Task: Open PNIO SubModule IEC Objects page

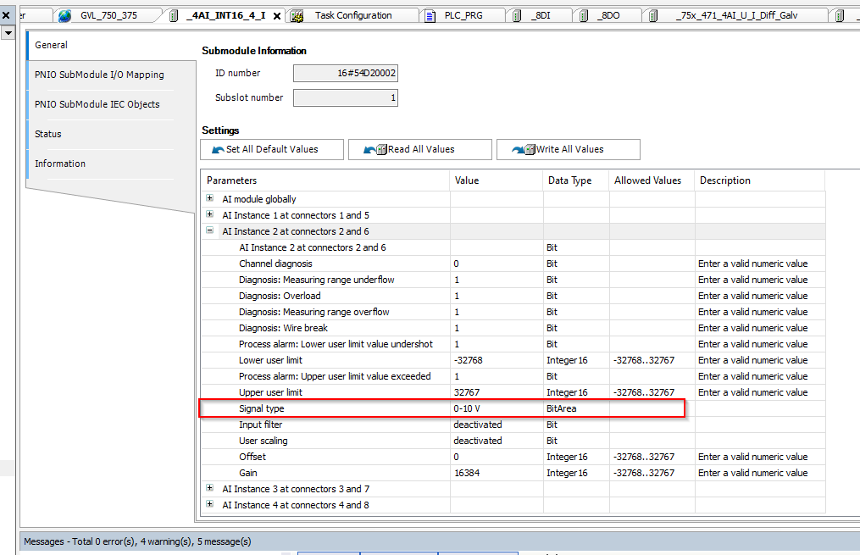Action: tap(97, 104)
